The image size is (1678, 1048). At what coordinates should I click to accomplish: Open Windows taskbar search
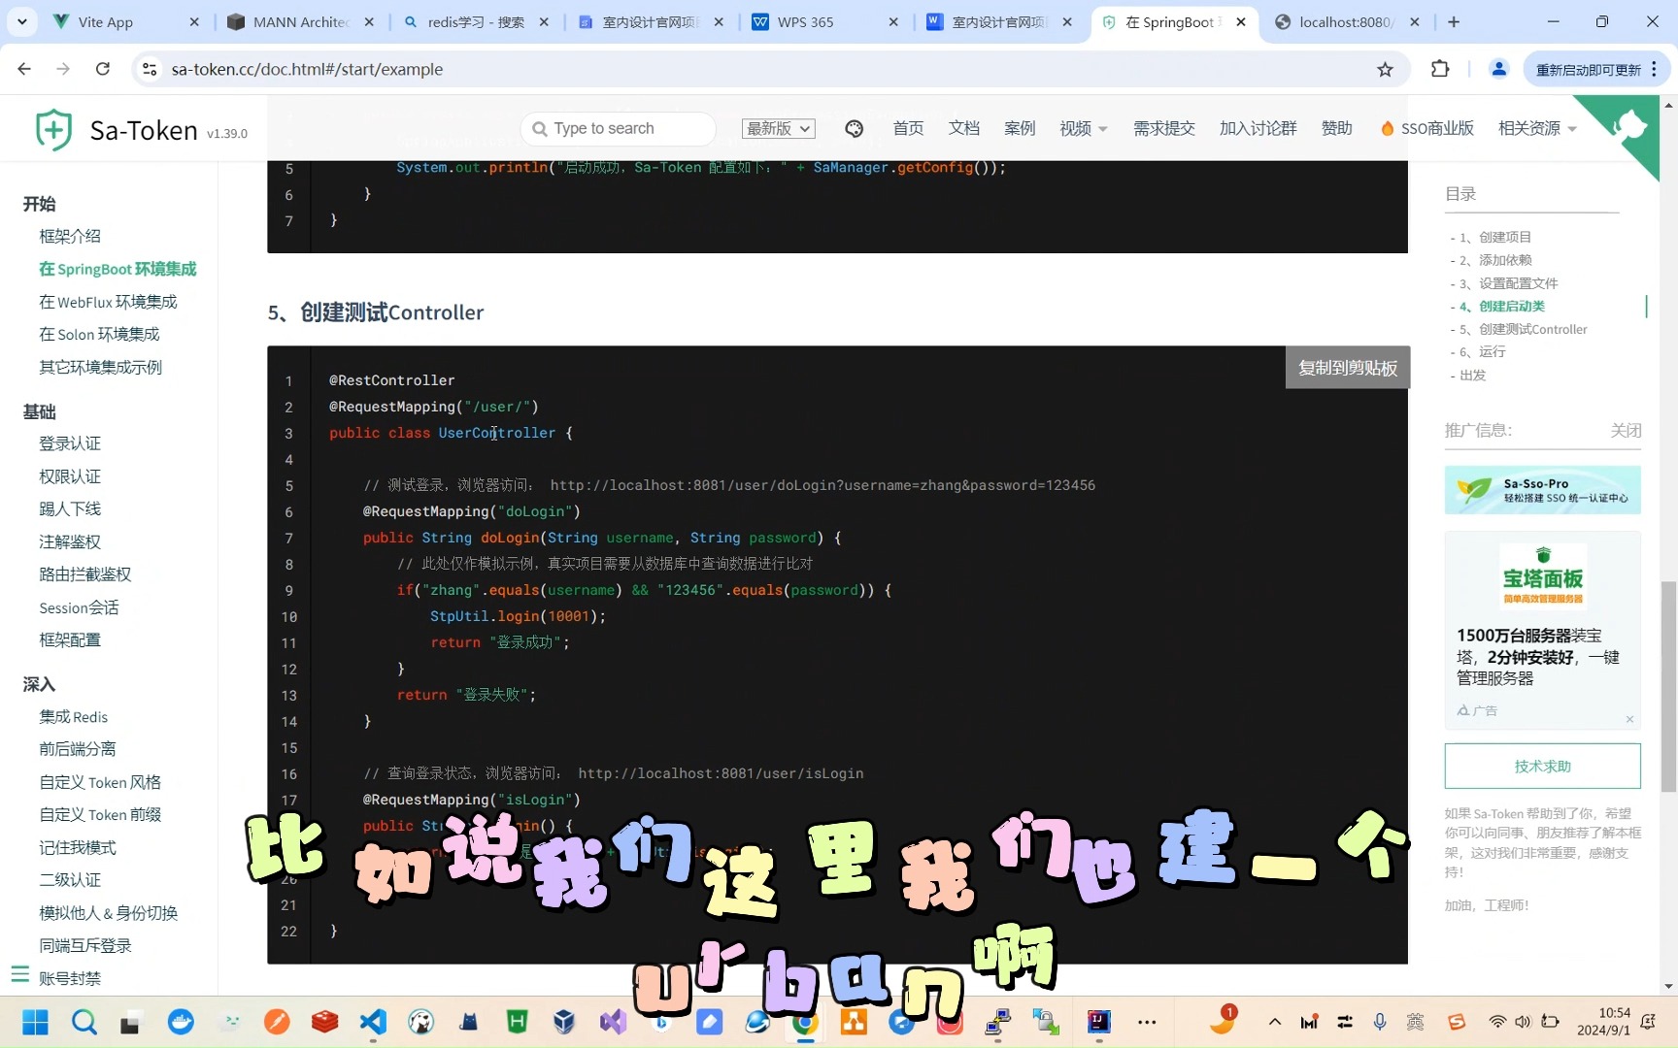click(84, 1022)
